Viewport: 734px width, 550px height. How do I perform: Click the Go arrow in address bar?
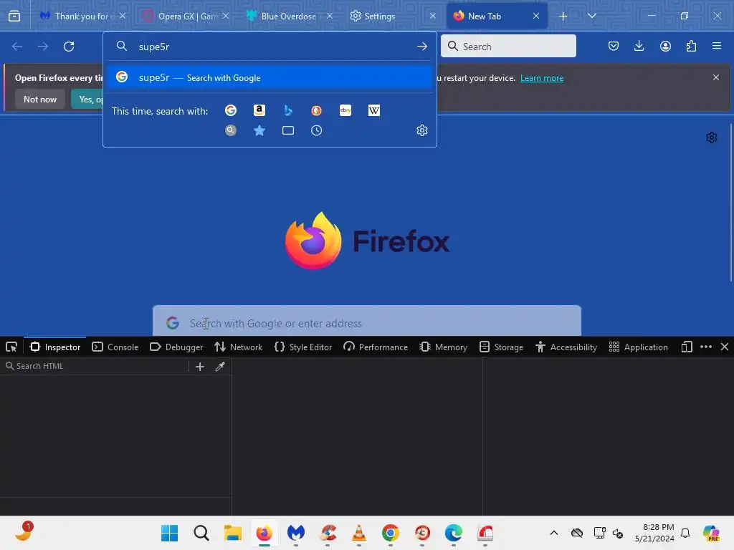(x=421, y=47)
